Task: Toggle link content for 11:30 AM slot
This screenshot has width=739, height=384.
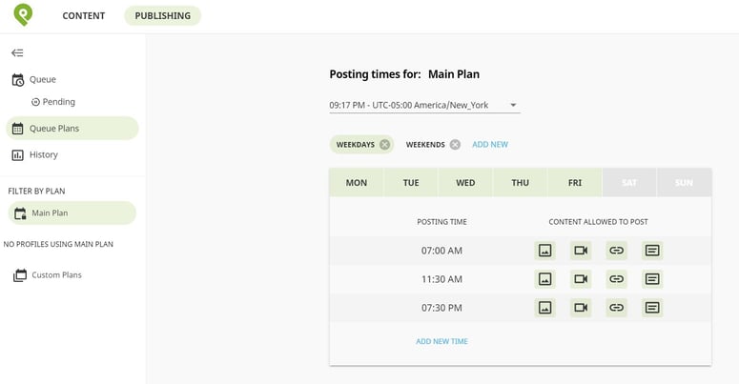Action: click(x=617, y=279)
